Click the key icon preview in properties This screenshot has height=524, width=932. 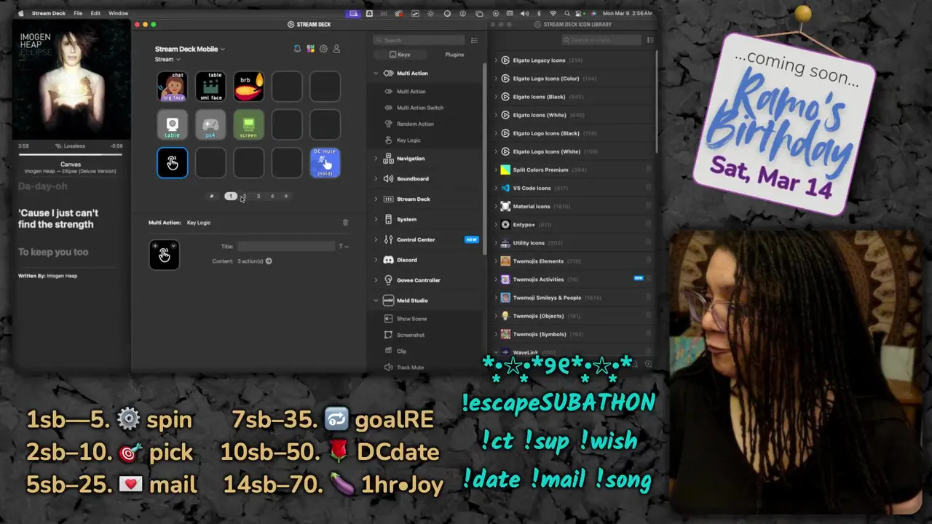[x=164, y=254]
